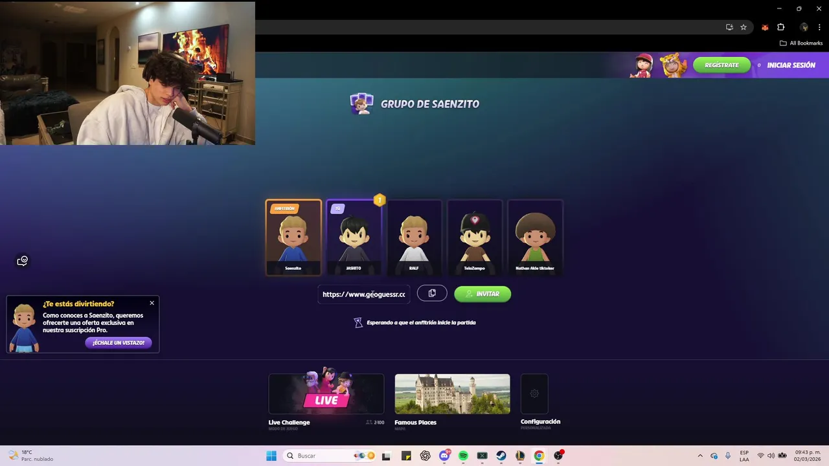Image resolution: width=829 pixels, height=466 pixels.
Task: Click the yellow level badge on JASHITO's card
Action: point(380,200)
